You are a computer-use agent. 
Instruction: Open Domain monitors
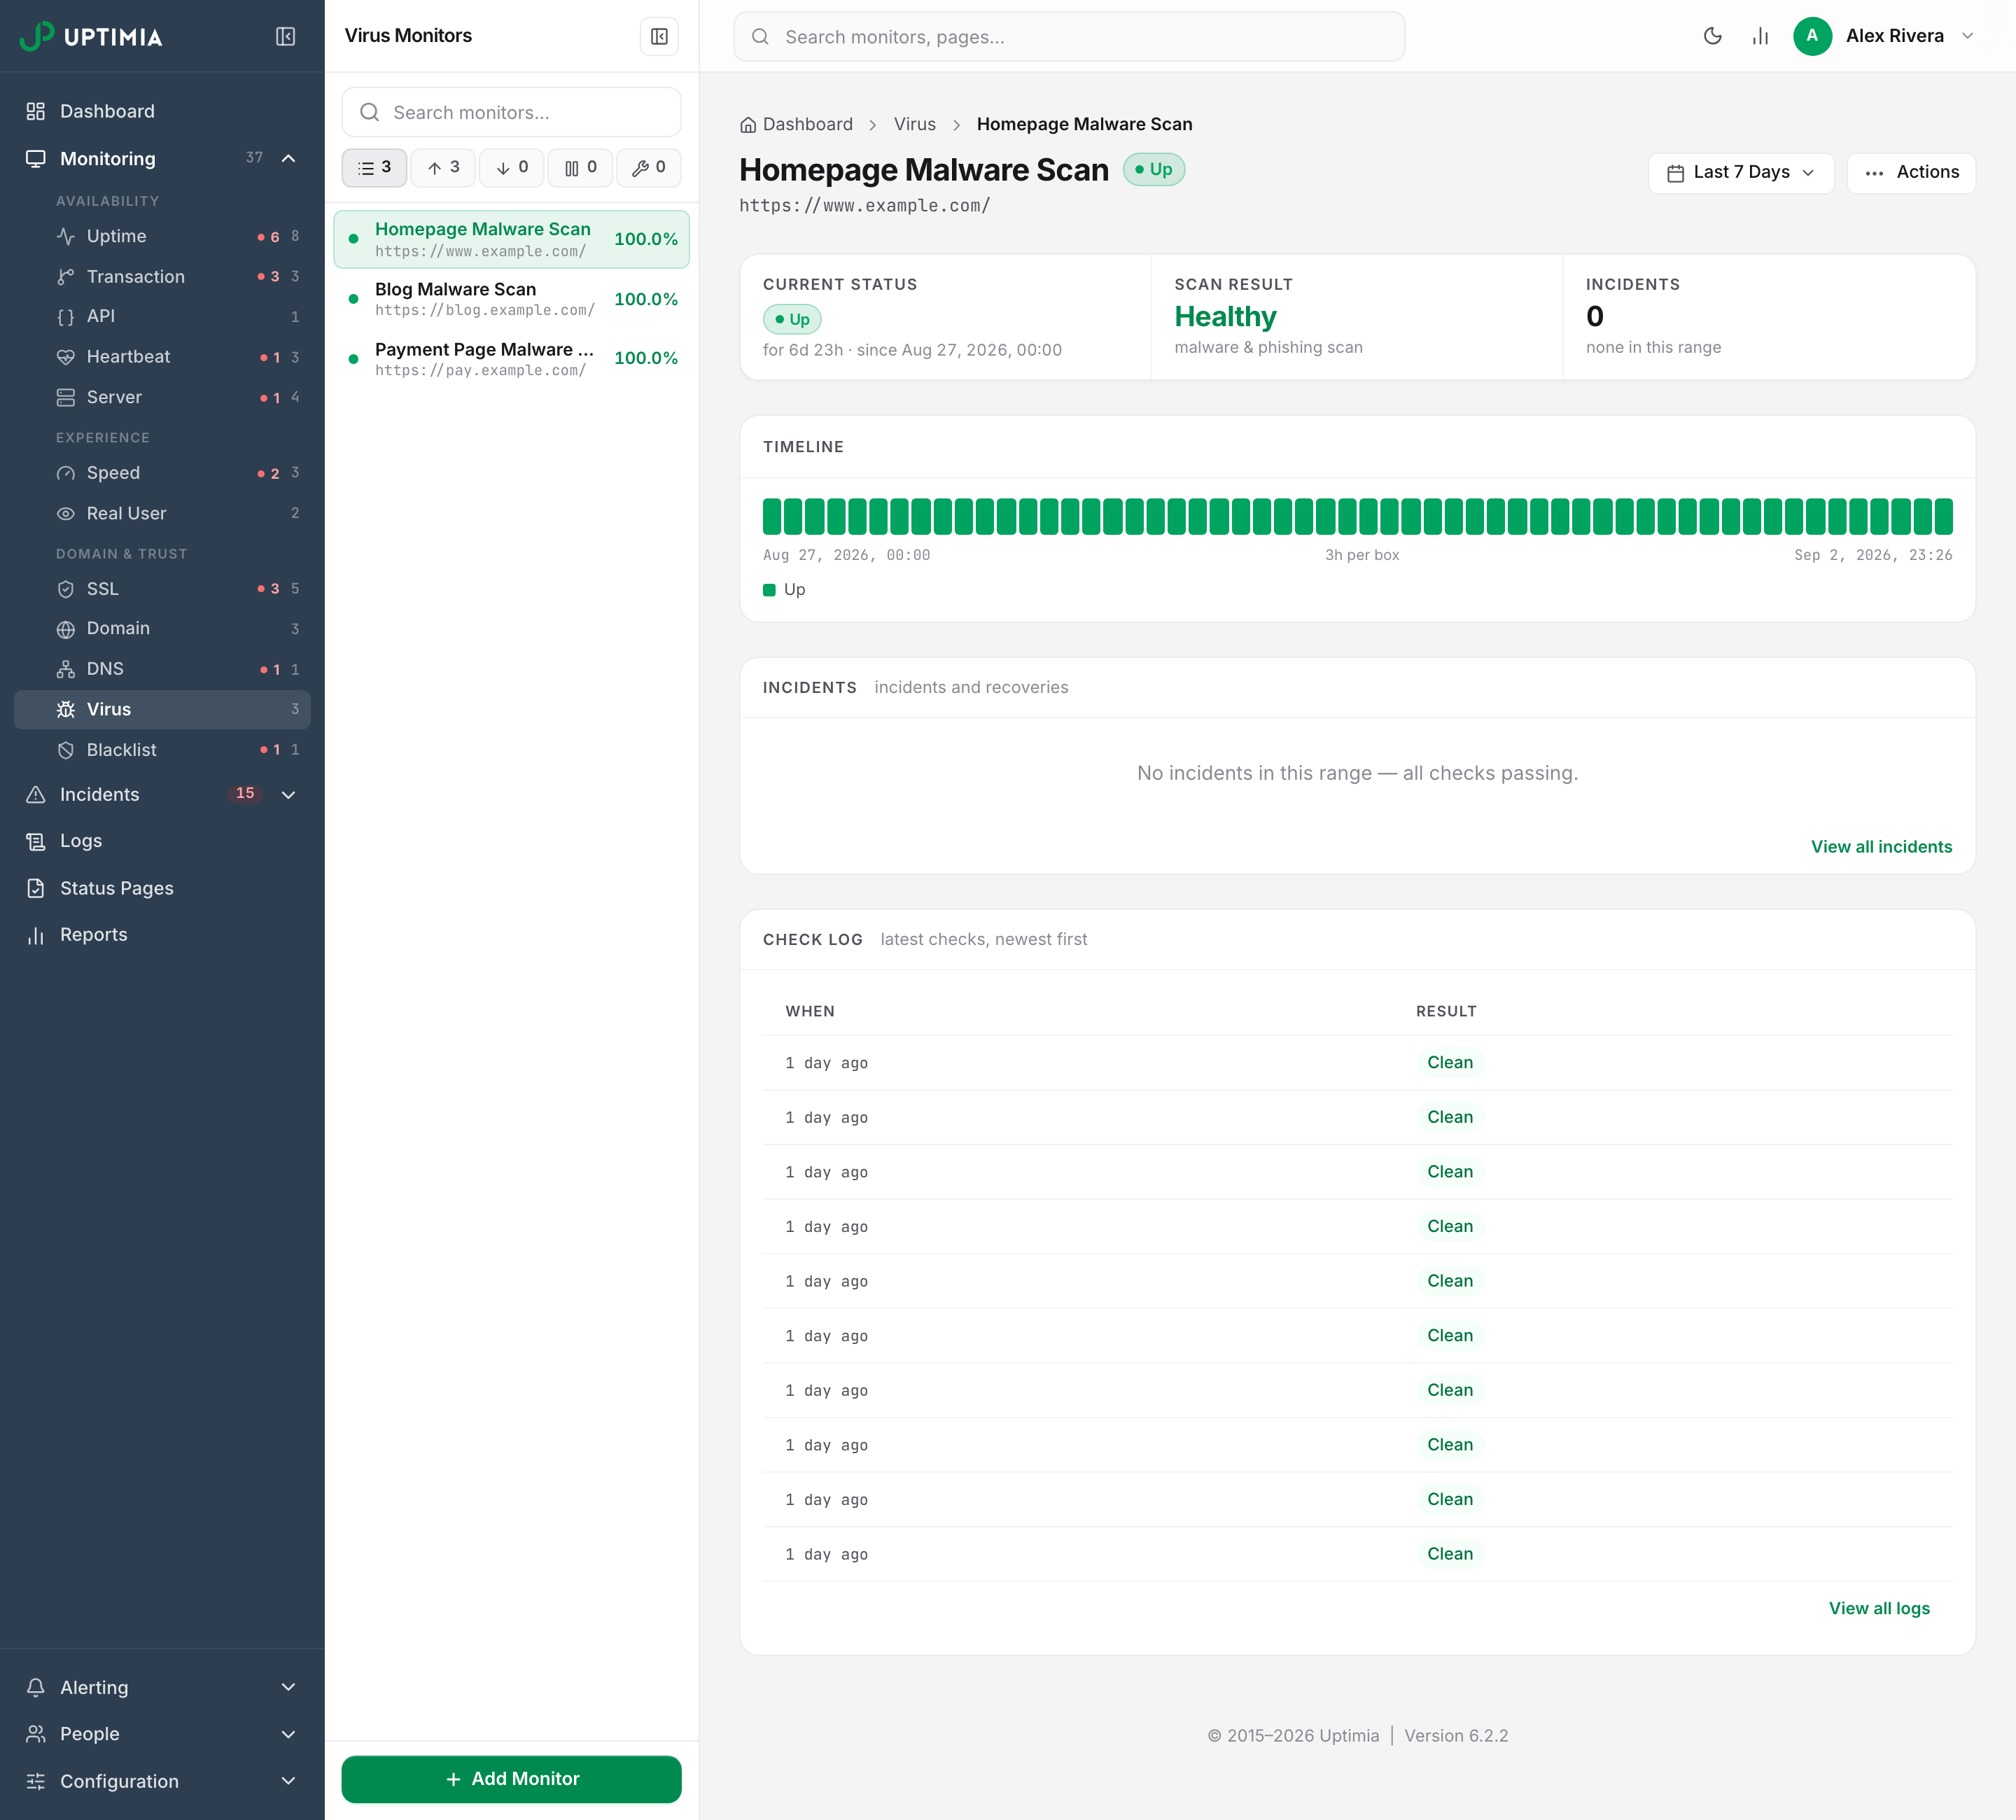coord(162,629)
